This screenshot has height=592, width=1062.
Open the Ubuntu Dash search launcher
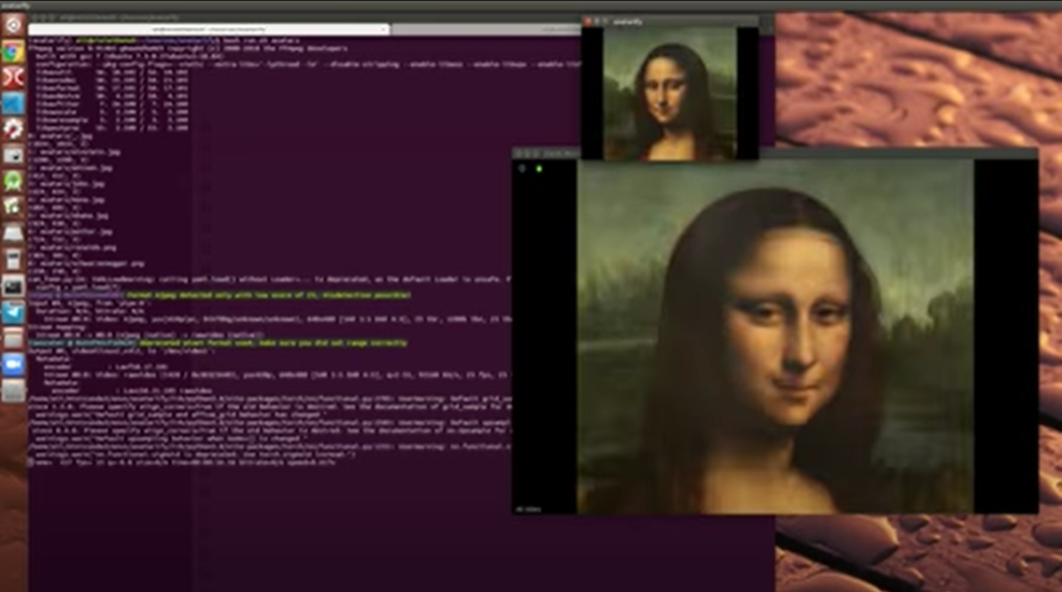point(13,26)
